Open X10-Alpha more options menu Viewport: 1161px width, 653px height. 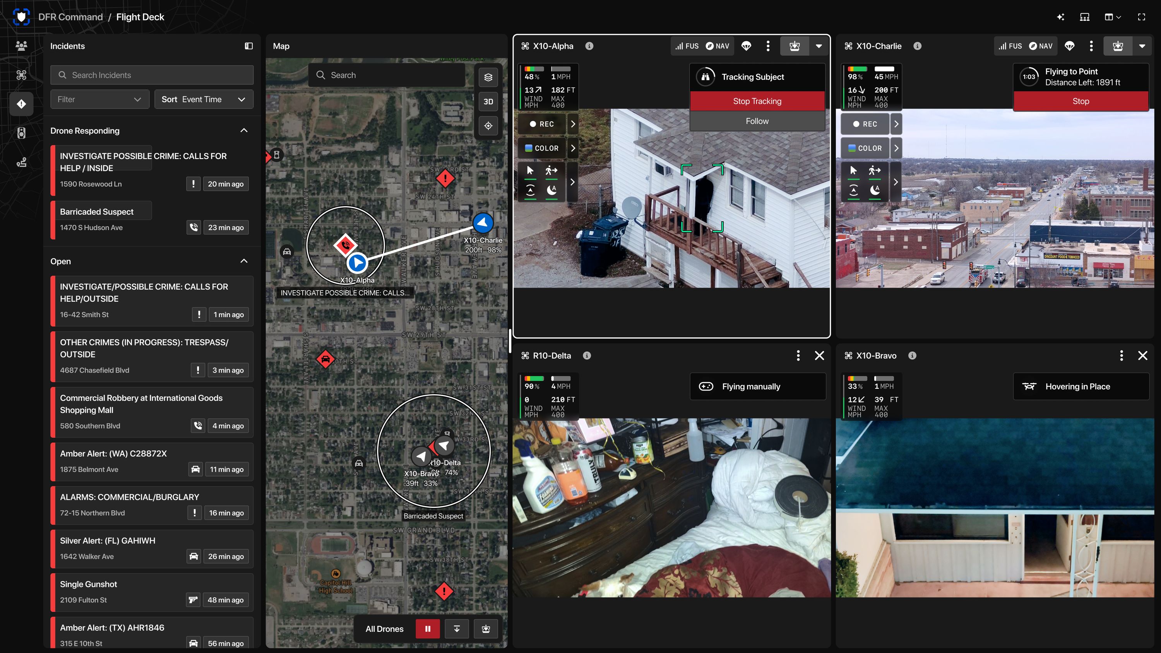point(768,46)
